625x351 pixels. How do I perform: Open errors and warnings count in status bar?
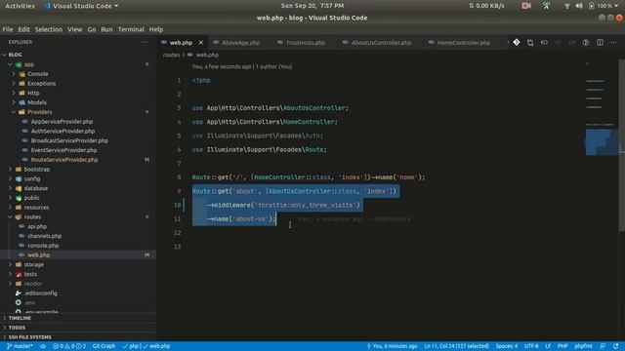pyautogui.click(x=69, y=346)
